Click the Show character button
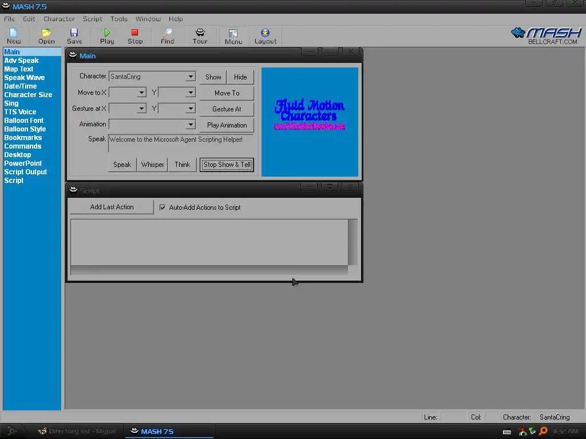This screenshot has width=586, height=439. pos(213,77)
